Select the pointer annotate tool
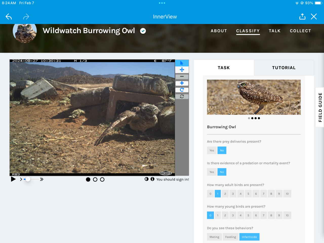Screen dimensions: 324x243 coord(182,63)
